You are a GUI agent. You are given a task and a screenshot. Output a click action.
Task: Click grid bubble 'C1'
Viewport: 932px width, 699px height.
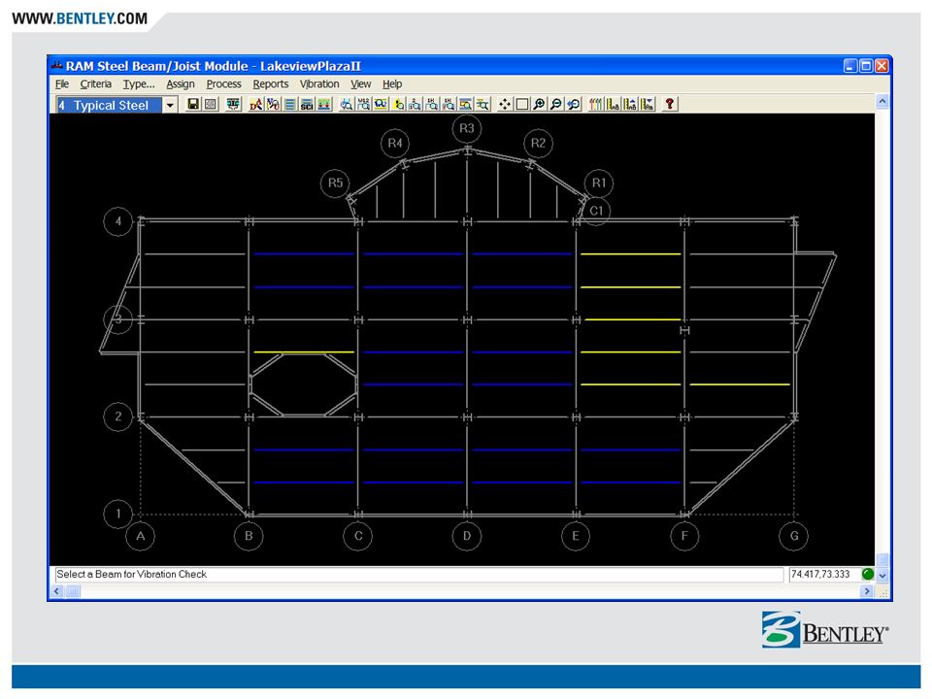point(596,211)
